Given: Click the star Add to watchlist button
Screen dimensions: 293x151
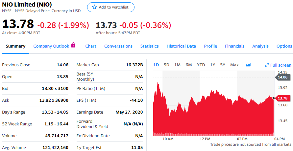Looking at the screenshot, I should [x=110, y=7].
